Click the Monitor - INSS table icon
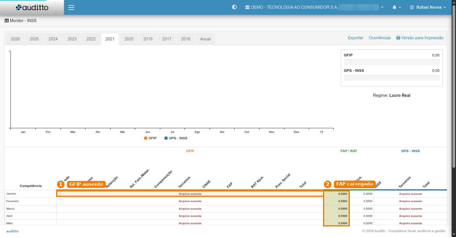 7,21
